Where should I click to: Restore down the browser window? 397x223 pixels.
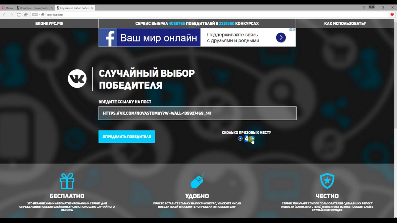(x=383, y=7)
